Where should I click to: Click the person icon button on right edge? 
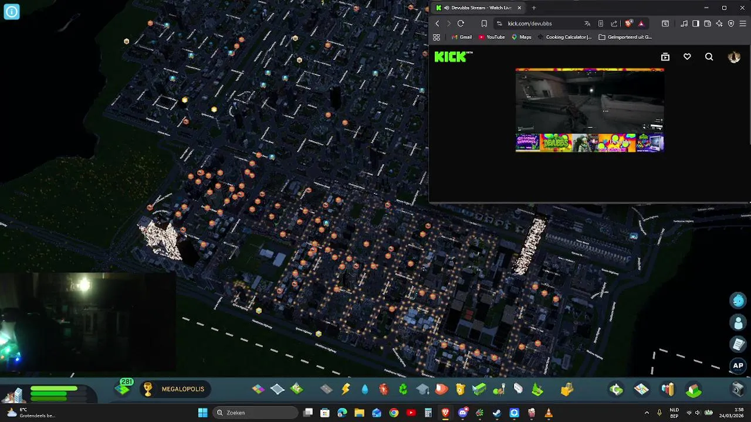pyautogui.click(x=738, y=322)
